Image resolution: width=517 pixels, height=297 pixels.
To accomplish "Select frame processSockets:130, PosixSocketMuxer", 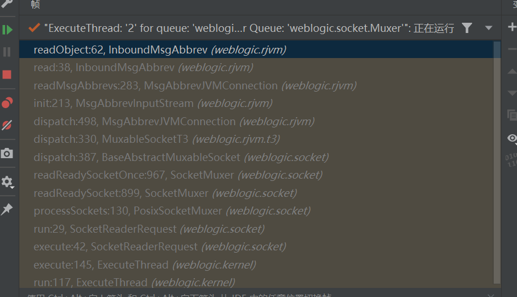I will [x=257, y=211].
